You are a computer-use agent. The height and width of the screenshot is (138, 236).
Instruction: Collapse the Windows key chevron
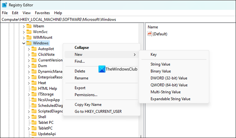[x=24, y=44]
